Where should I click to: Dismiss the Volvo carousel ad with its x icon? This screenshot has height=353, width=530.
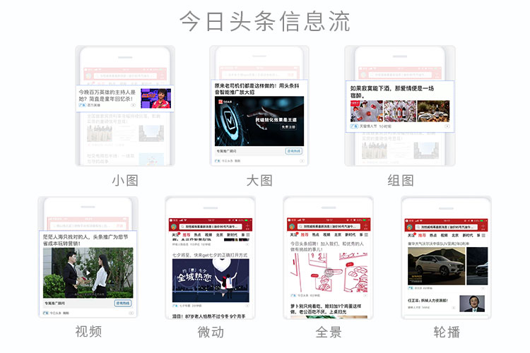point(483,288)
